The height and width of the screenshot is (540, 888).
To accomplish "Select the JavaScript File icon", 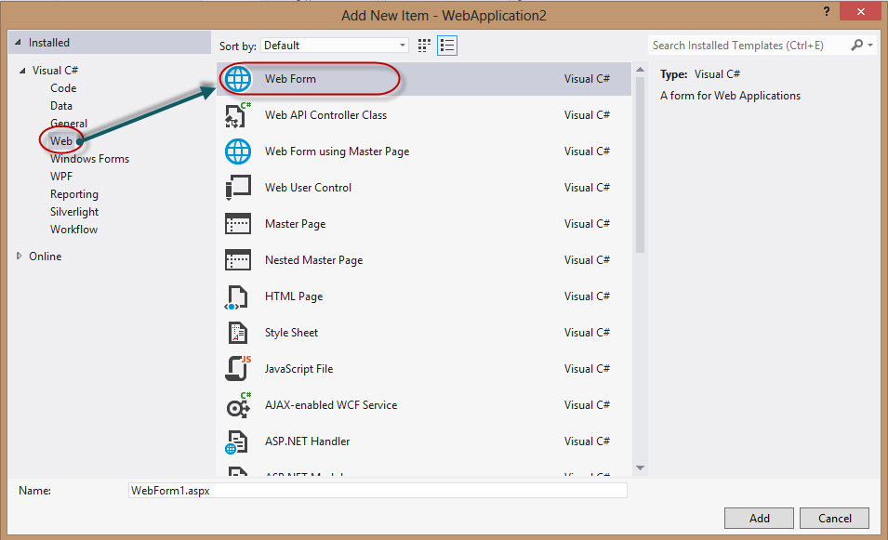I will (x=238, y=368).
